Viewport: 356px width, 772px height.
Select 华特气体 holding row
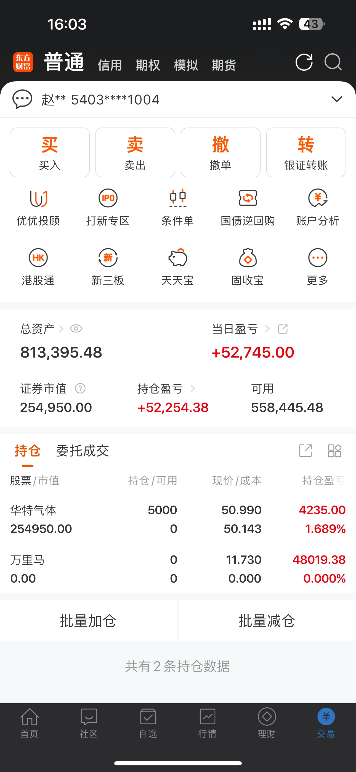(x=178, y=519)
